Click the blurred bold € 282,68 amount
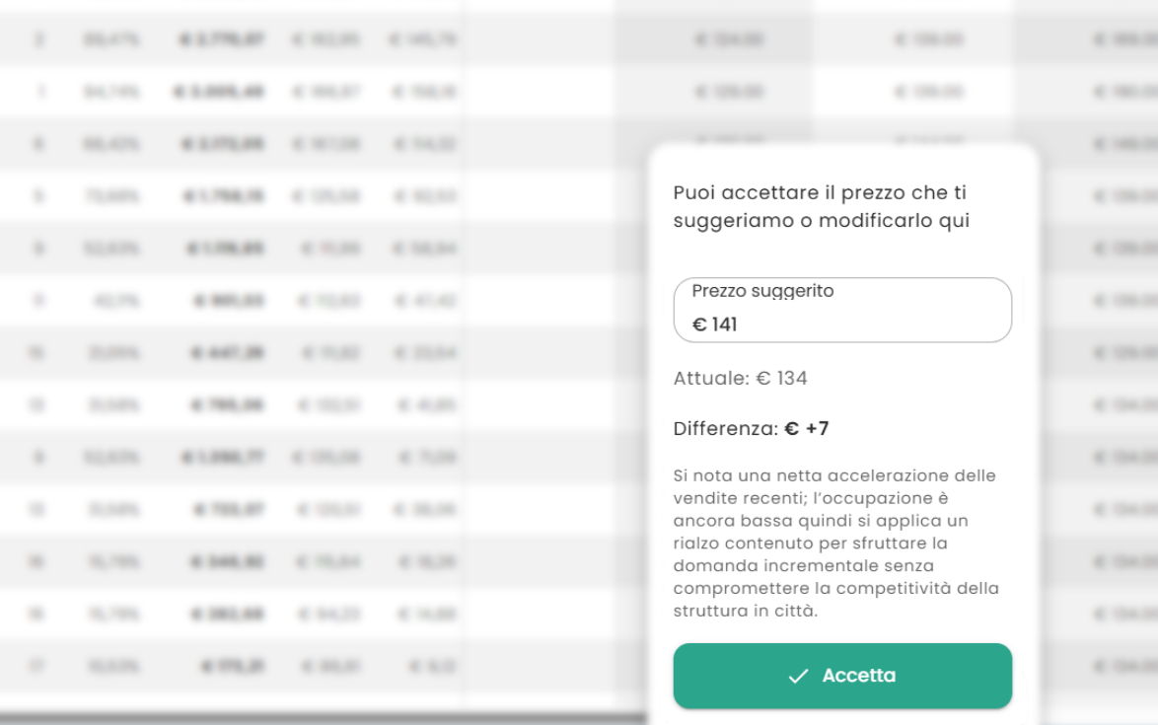The width and height of the screenshot is (1158, 725). (x=230, y=615)
